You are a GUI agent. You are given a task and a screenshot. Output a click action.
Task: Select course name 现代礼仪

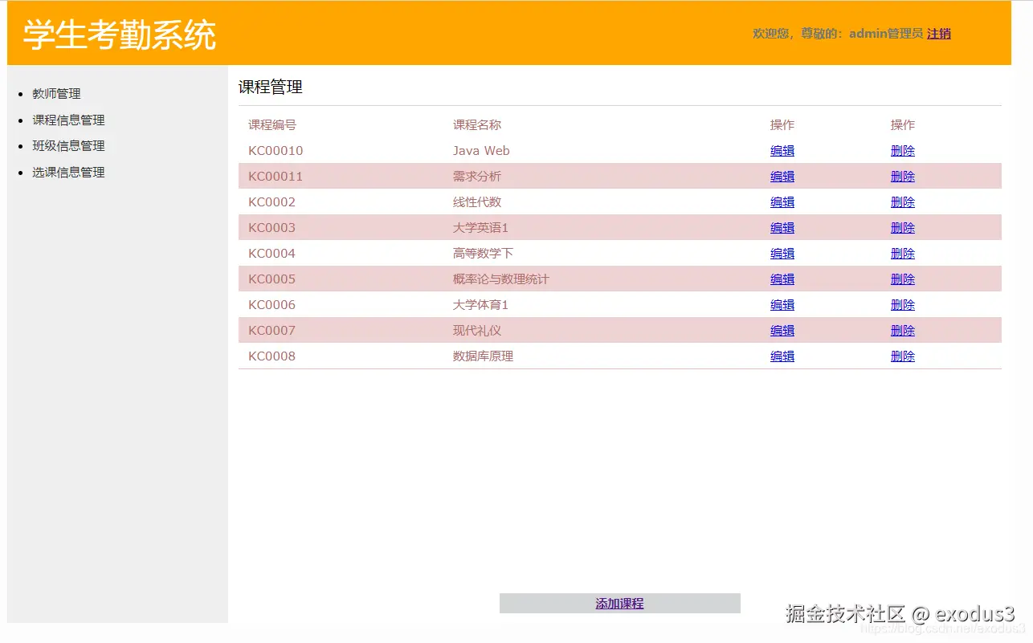tap(477, 331)
